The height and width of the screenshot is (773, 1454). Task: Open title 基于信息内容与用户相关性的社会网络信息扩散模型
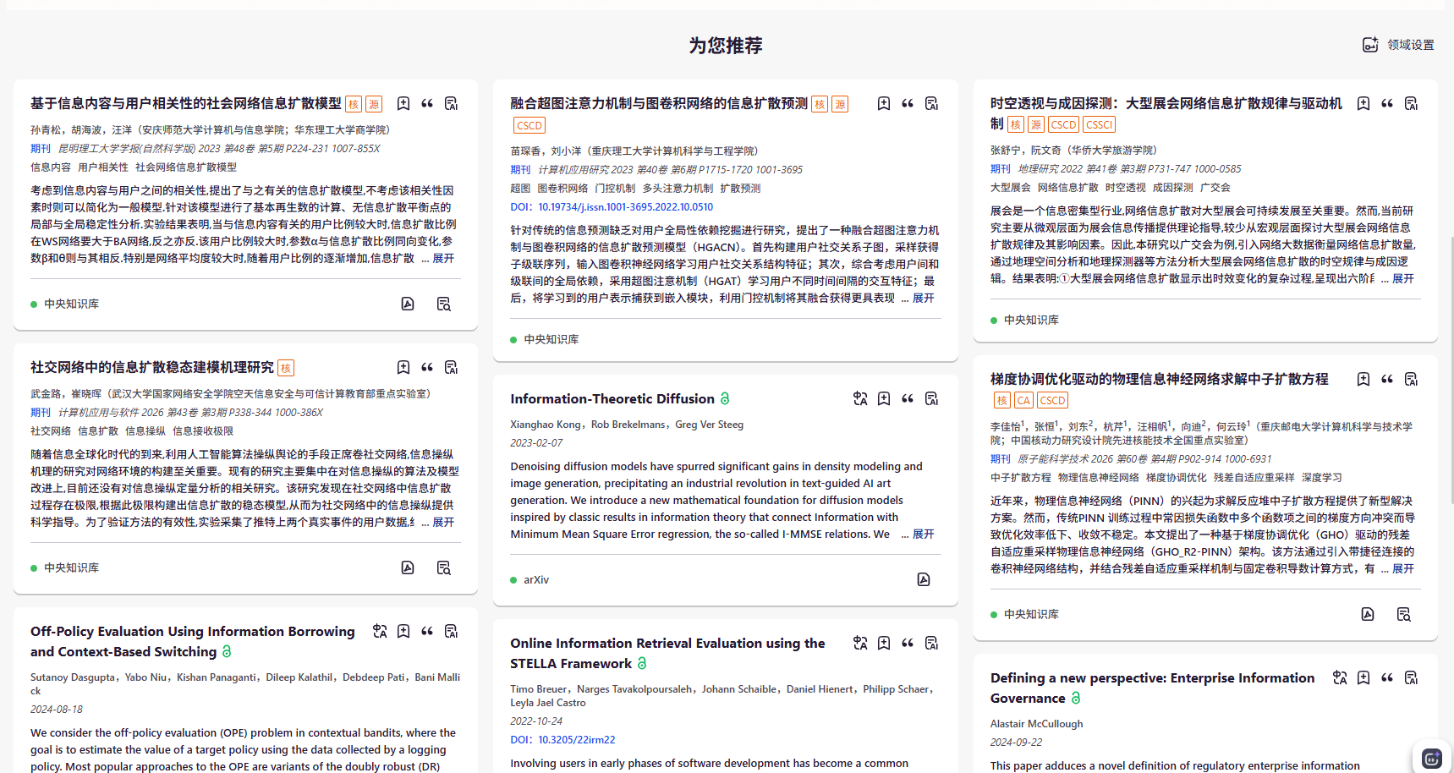[186, 103]
